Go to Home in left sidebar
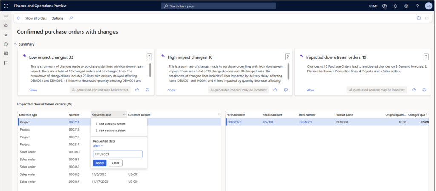The height and width of the screenshot is (191, 436). (x=6, y=25)
